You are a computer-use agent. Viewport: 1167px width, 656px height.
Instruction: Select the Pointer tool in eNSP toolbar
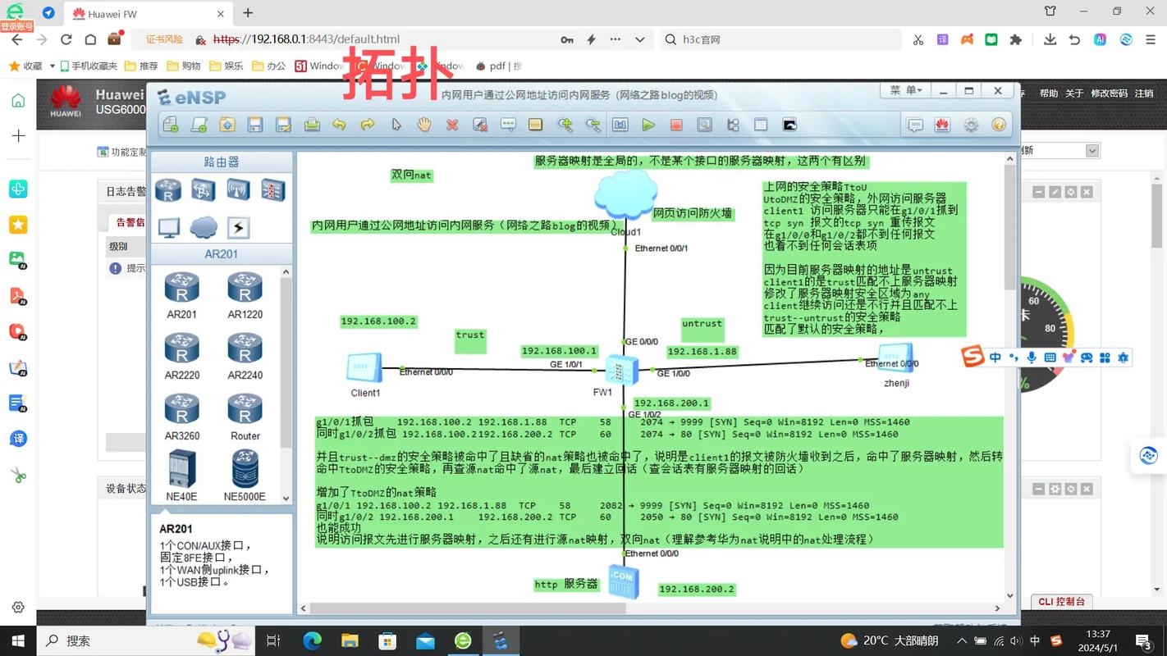pyautogui.click(x=396, y=124)
